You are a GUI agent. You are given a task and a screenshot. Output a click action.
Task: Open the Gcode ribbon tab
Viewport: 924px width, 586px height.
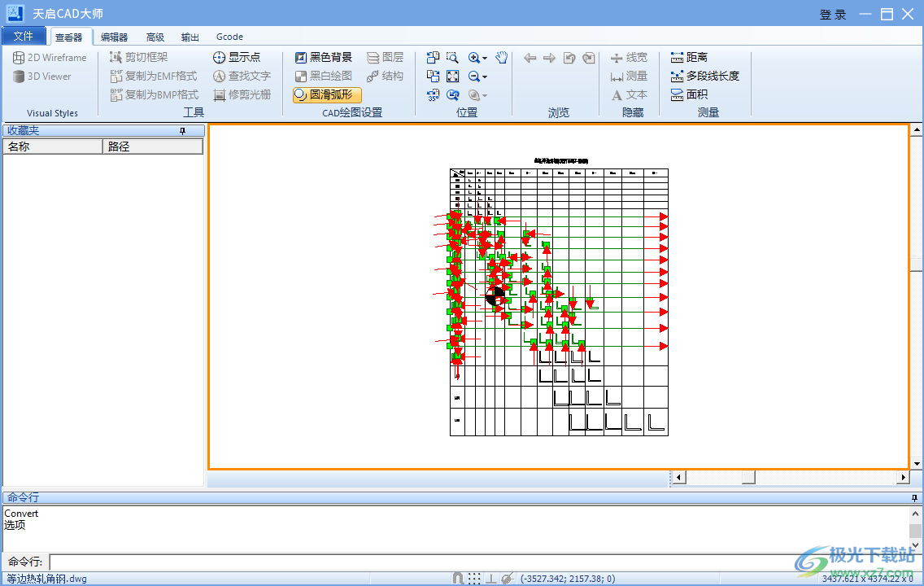(x=229, y=37)
